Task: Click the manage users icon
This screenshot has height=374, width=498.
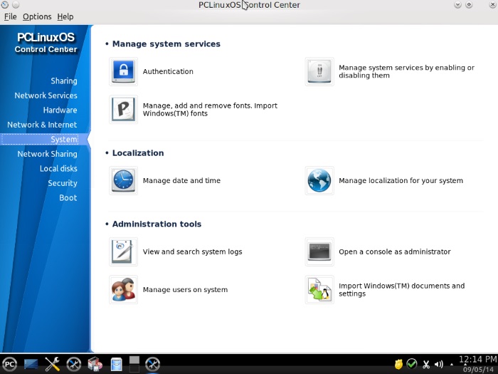Action: [x=123, y=290]
